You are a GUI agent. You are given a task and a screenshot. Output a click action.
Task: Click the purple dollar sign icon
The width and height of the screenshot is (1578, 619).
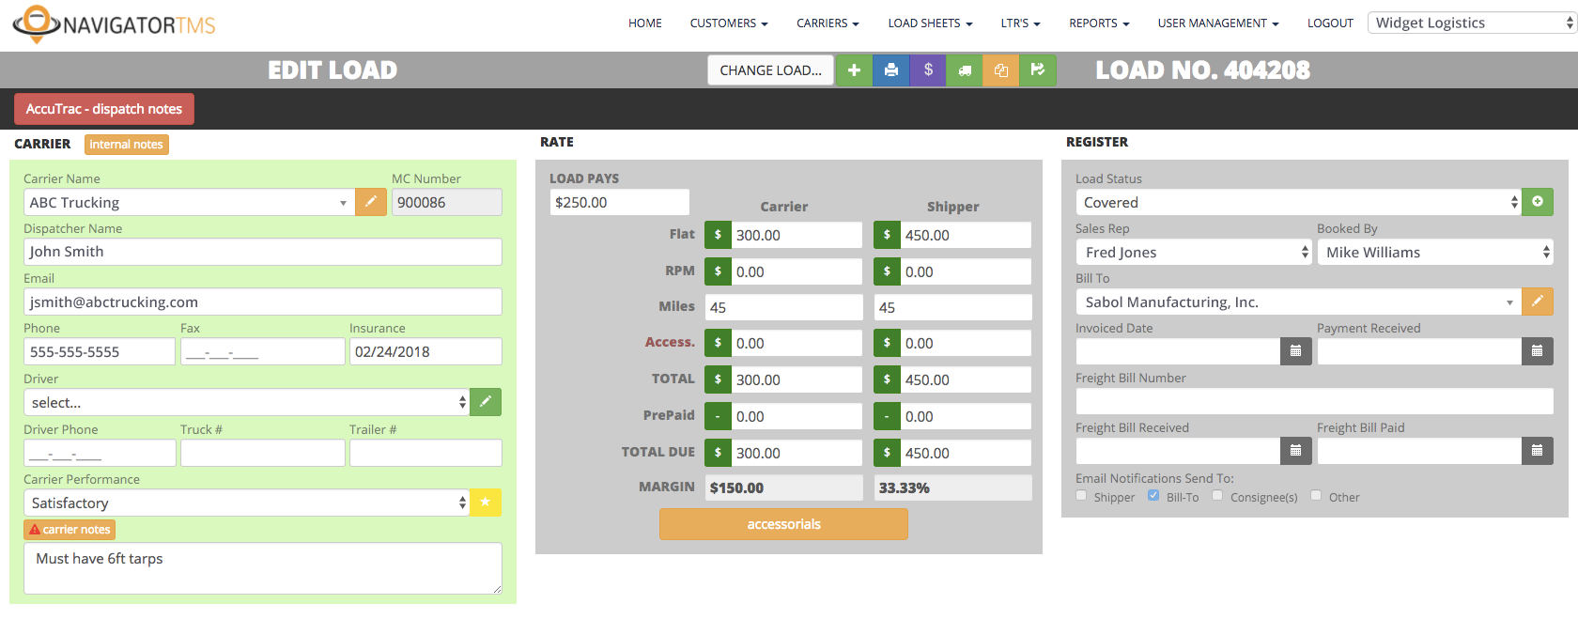coord(928,70)
